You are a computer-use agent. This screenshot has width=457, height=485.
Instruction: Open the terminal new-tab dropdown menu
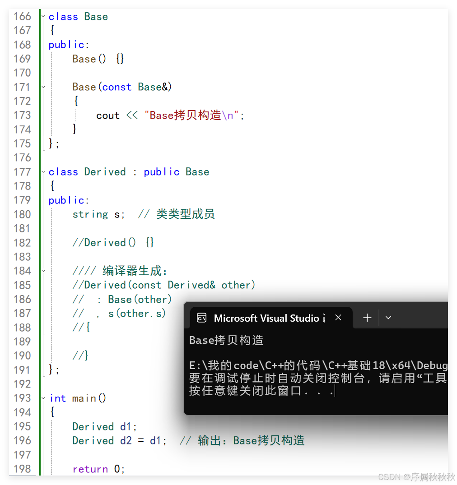388,318
